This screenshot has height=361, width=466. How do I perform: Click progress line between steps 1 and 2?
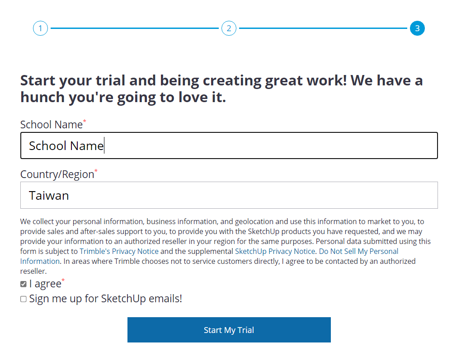click(x=135, y=28)
